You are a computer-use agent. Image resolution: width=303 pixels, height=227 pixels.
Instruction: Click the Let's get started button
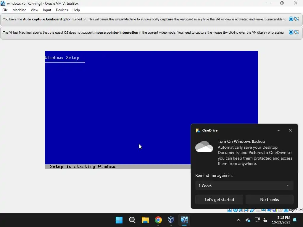tap(219, 200)
